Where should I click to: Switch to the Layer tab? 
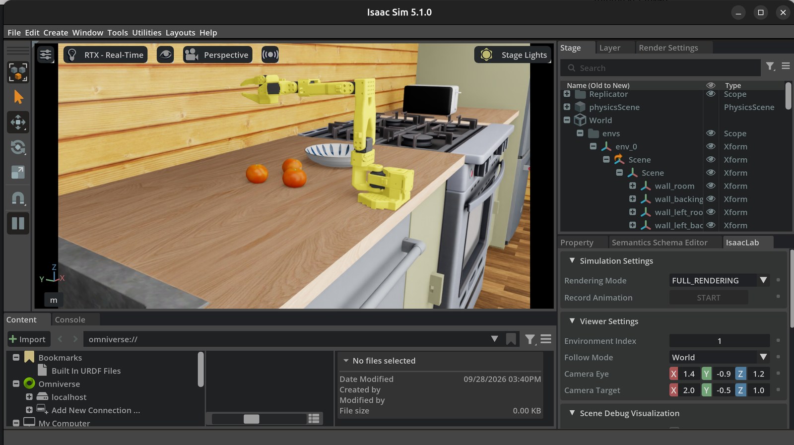click(609, 48)
